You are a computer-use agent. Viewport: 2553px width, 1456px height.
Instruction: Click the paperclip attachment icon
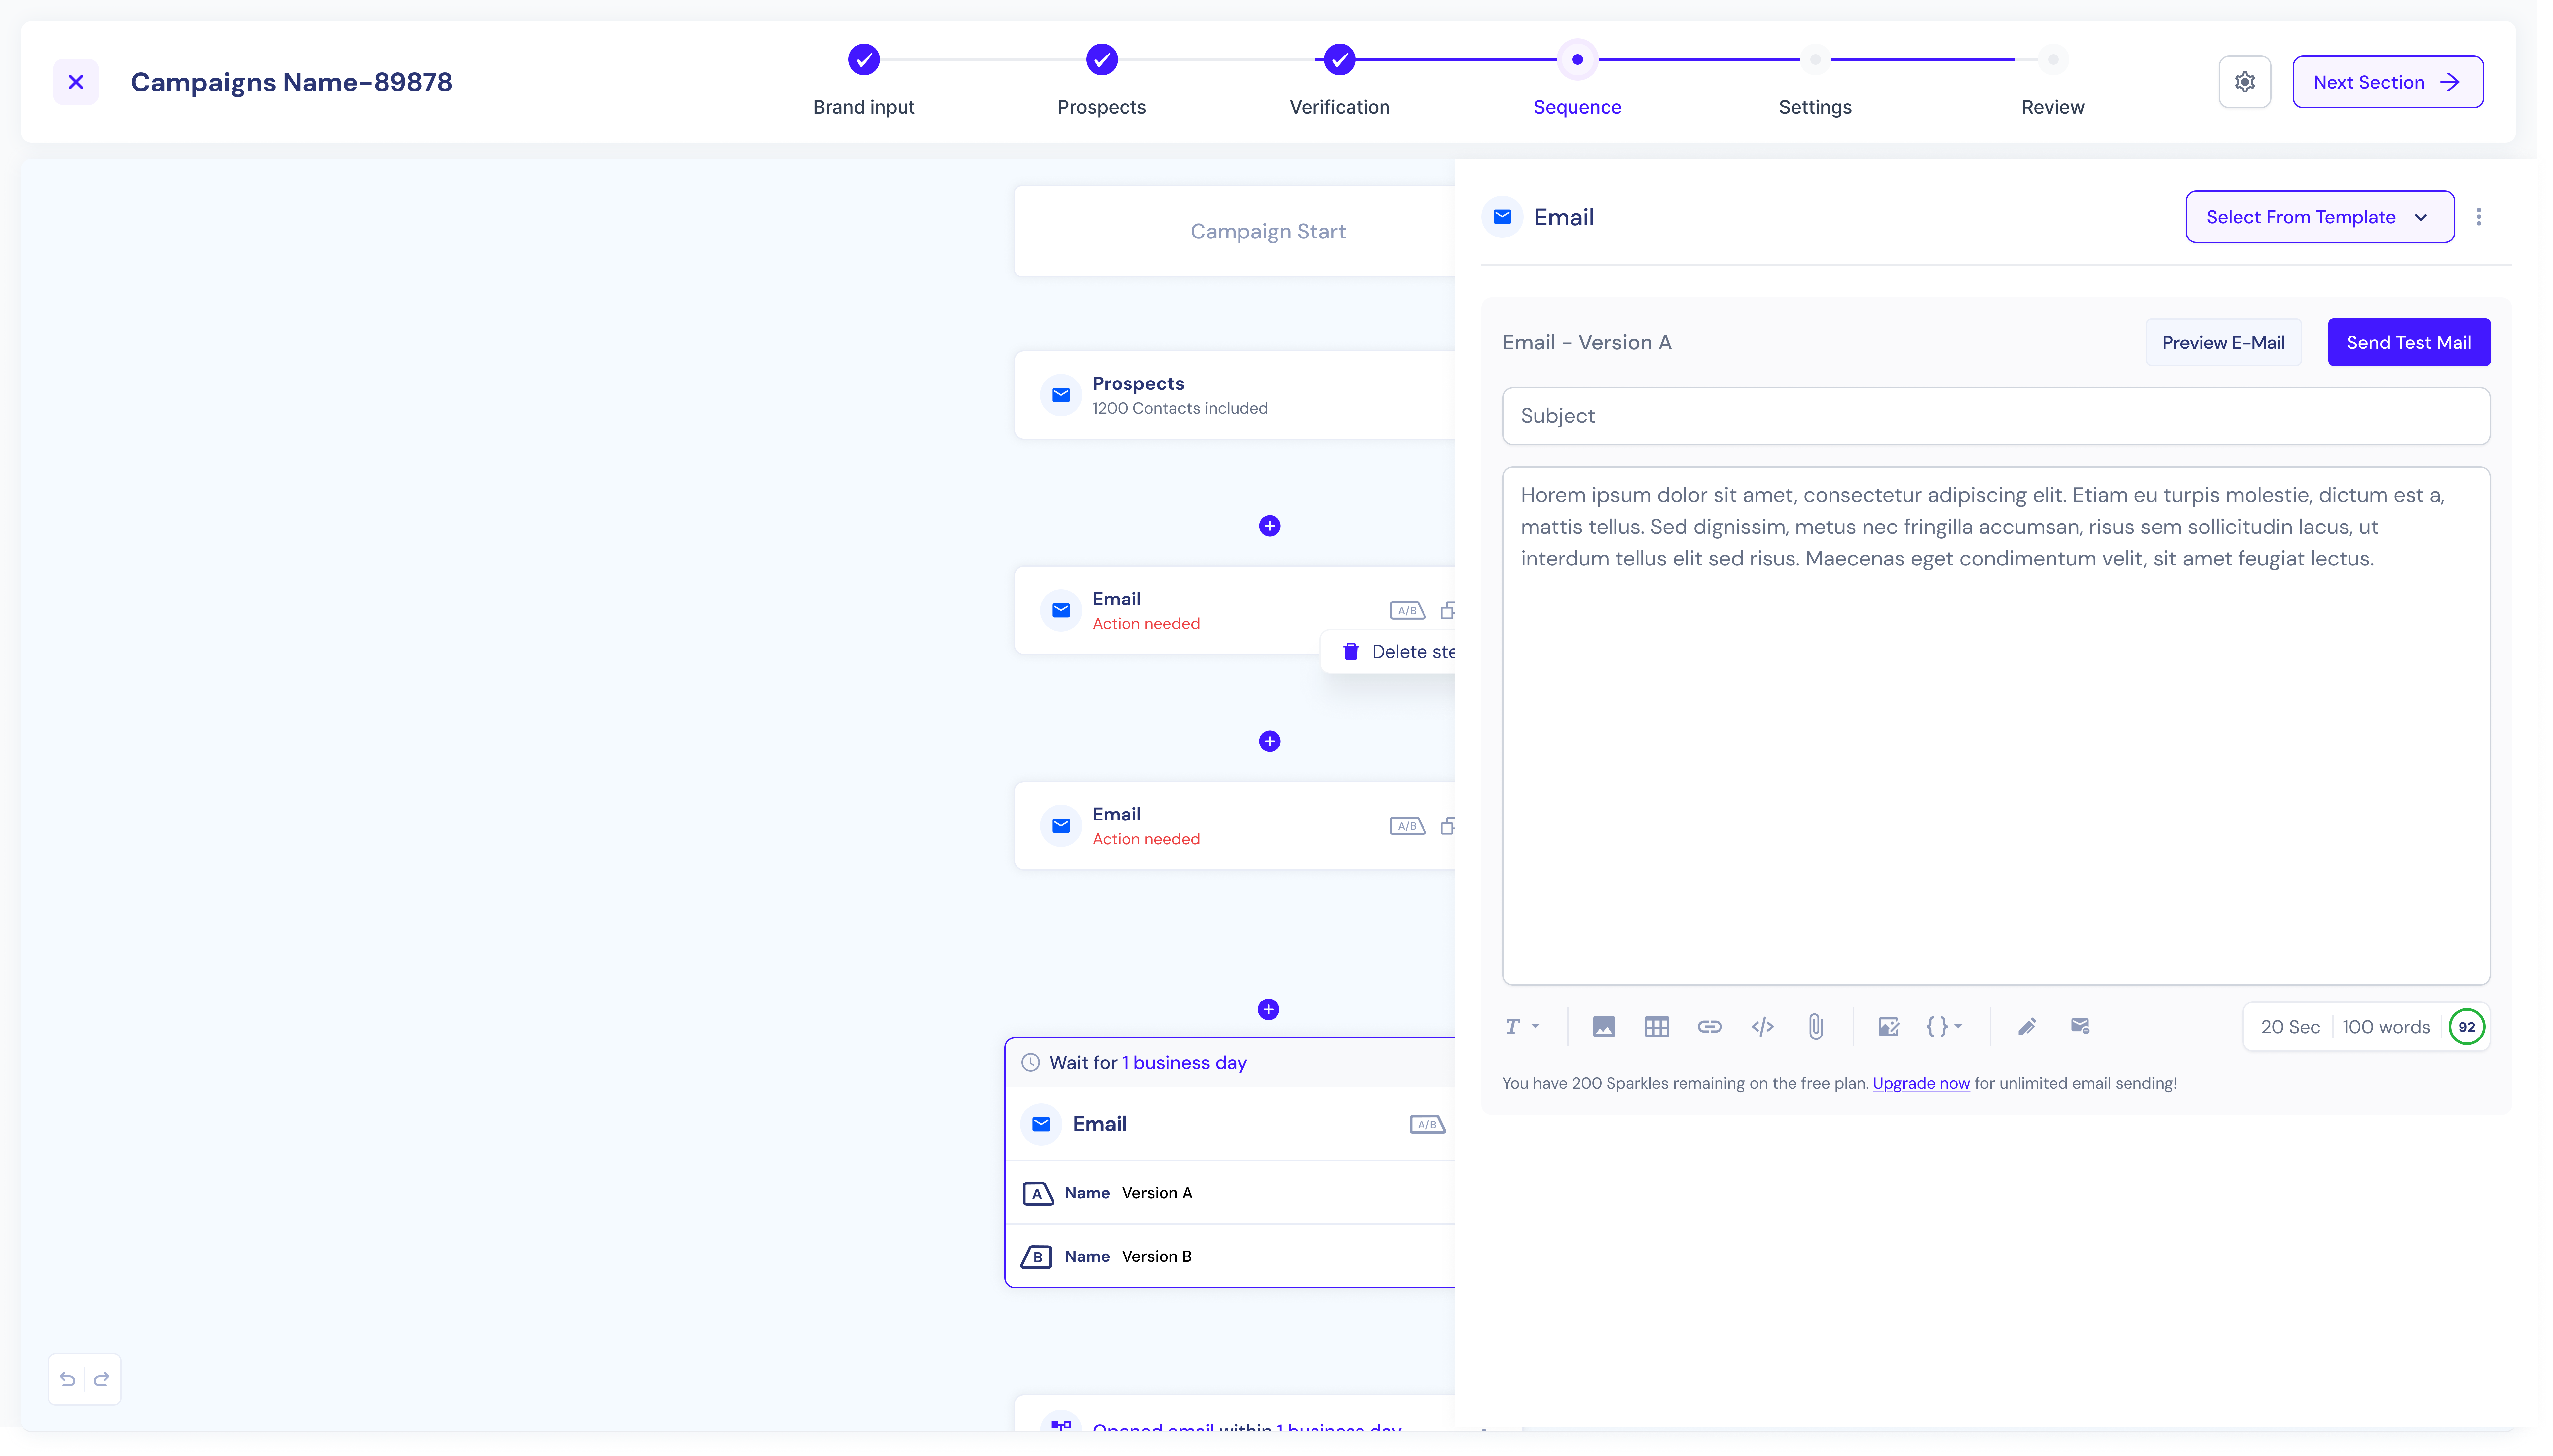(x=1815, y=1027)
